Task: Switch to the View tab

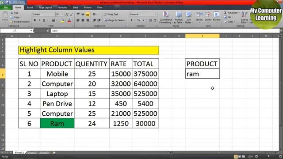Action: pos(99,8)
